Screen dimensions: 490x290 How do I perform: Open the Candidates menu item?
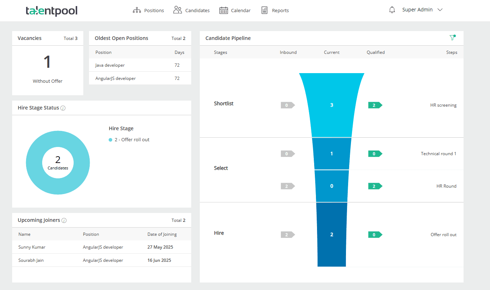197,11
